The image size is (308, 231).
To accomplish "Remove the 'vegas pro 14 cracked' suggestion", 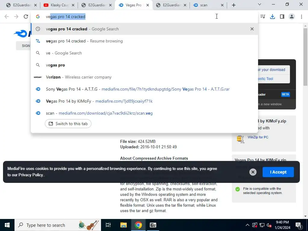I will 252,29.
